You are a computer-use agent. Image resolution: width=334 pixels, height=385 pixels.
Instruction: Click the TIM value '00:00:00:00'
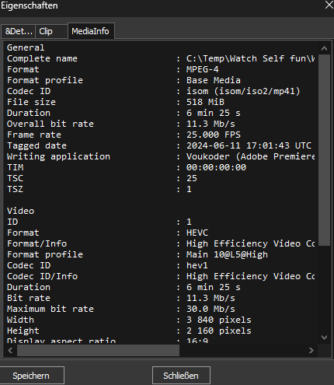[x=216, y=167]
